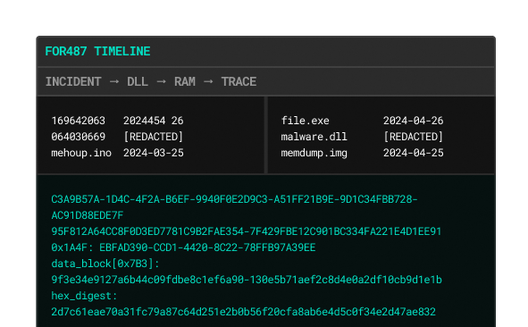Click the arrow between INCIDENT and DLL
Image resolution: width=528 pixels, height=327 pixels.
(114, 82)
